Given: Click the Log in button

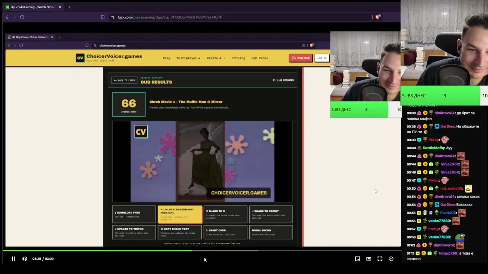Looking at the screenshot, I should [322, 58].
